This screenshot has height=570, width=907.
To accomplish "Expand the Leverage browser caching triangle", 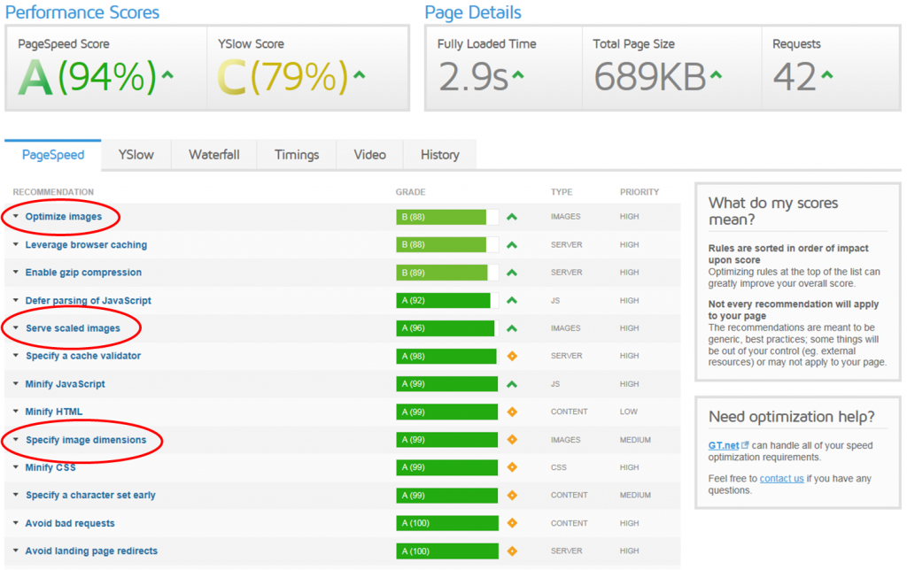I will point(16,244).
